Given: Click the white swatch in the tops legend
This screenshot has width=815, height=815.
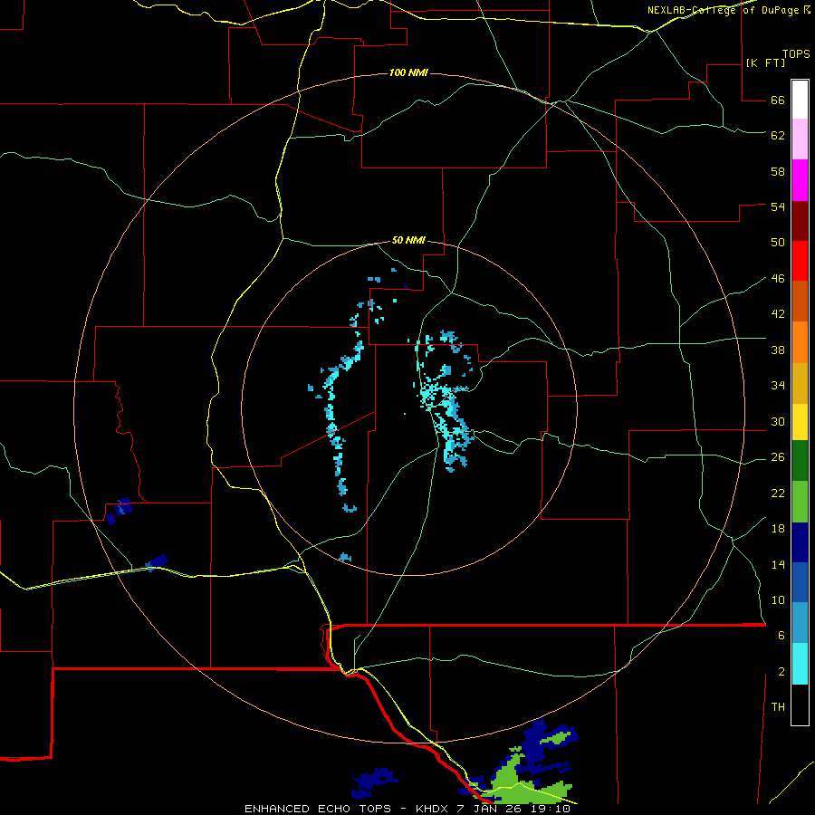Looking at the screenshot, I should (800, 100).
